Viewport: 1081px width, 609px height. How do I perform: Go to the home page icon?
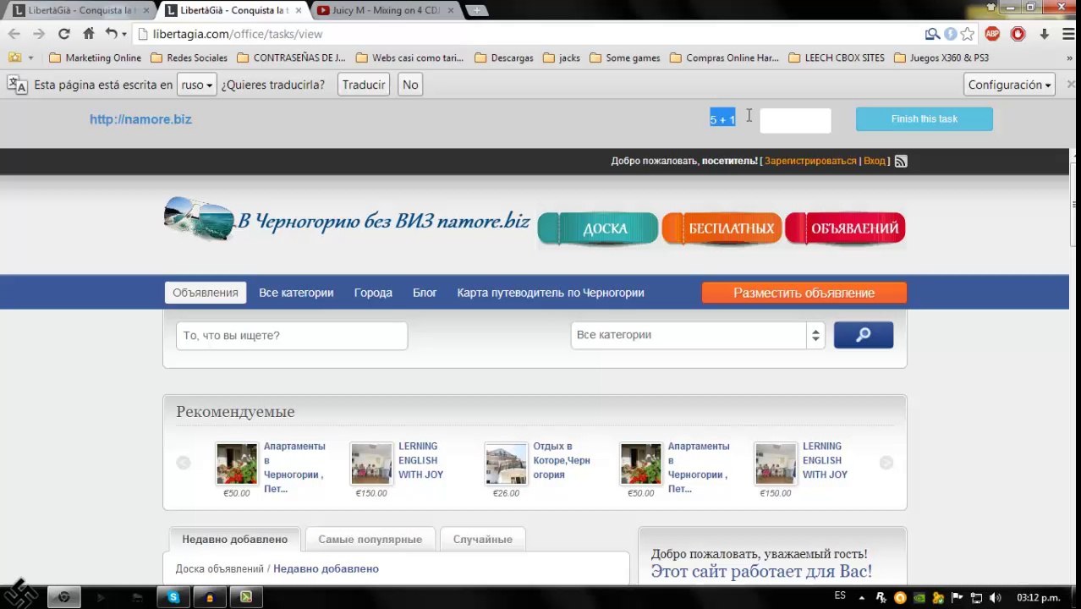click(88, 34)
